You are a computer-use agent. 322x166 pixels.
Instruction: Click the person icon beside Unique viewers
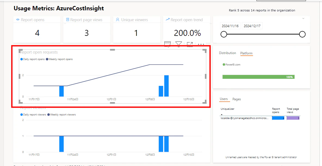point(118,20)
